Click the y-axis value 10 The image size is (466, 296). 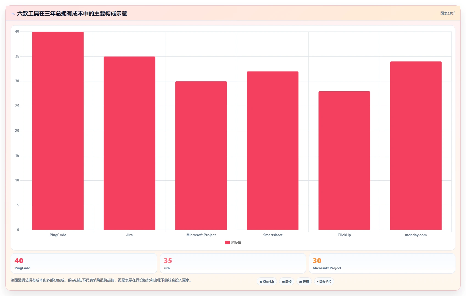(x=17, y=180)
